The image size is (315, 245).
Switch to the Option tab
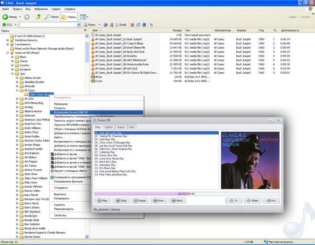pos(109,127)
